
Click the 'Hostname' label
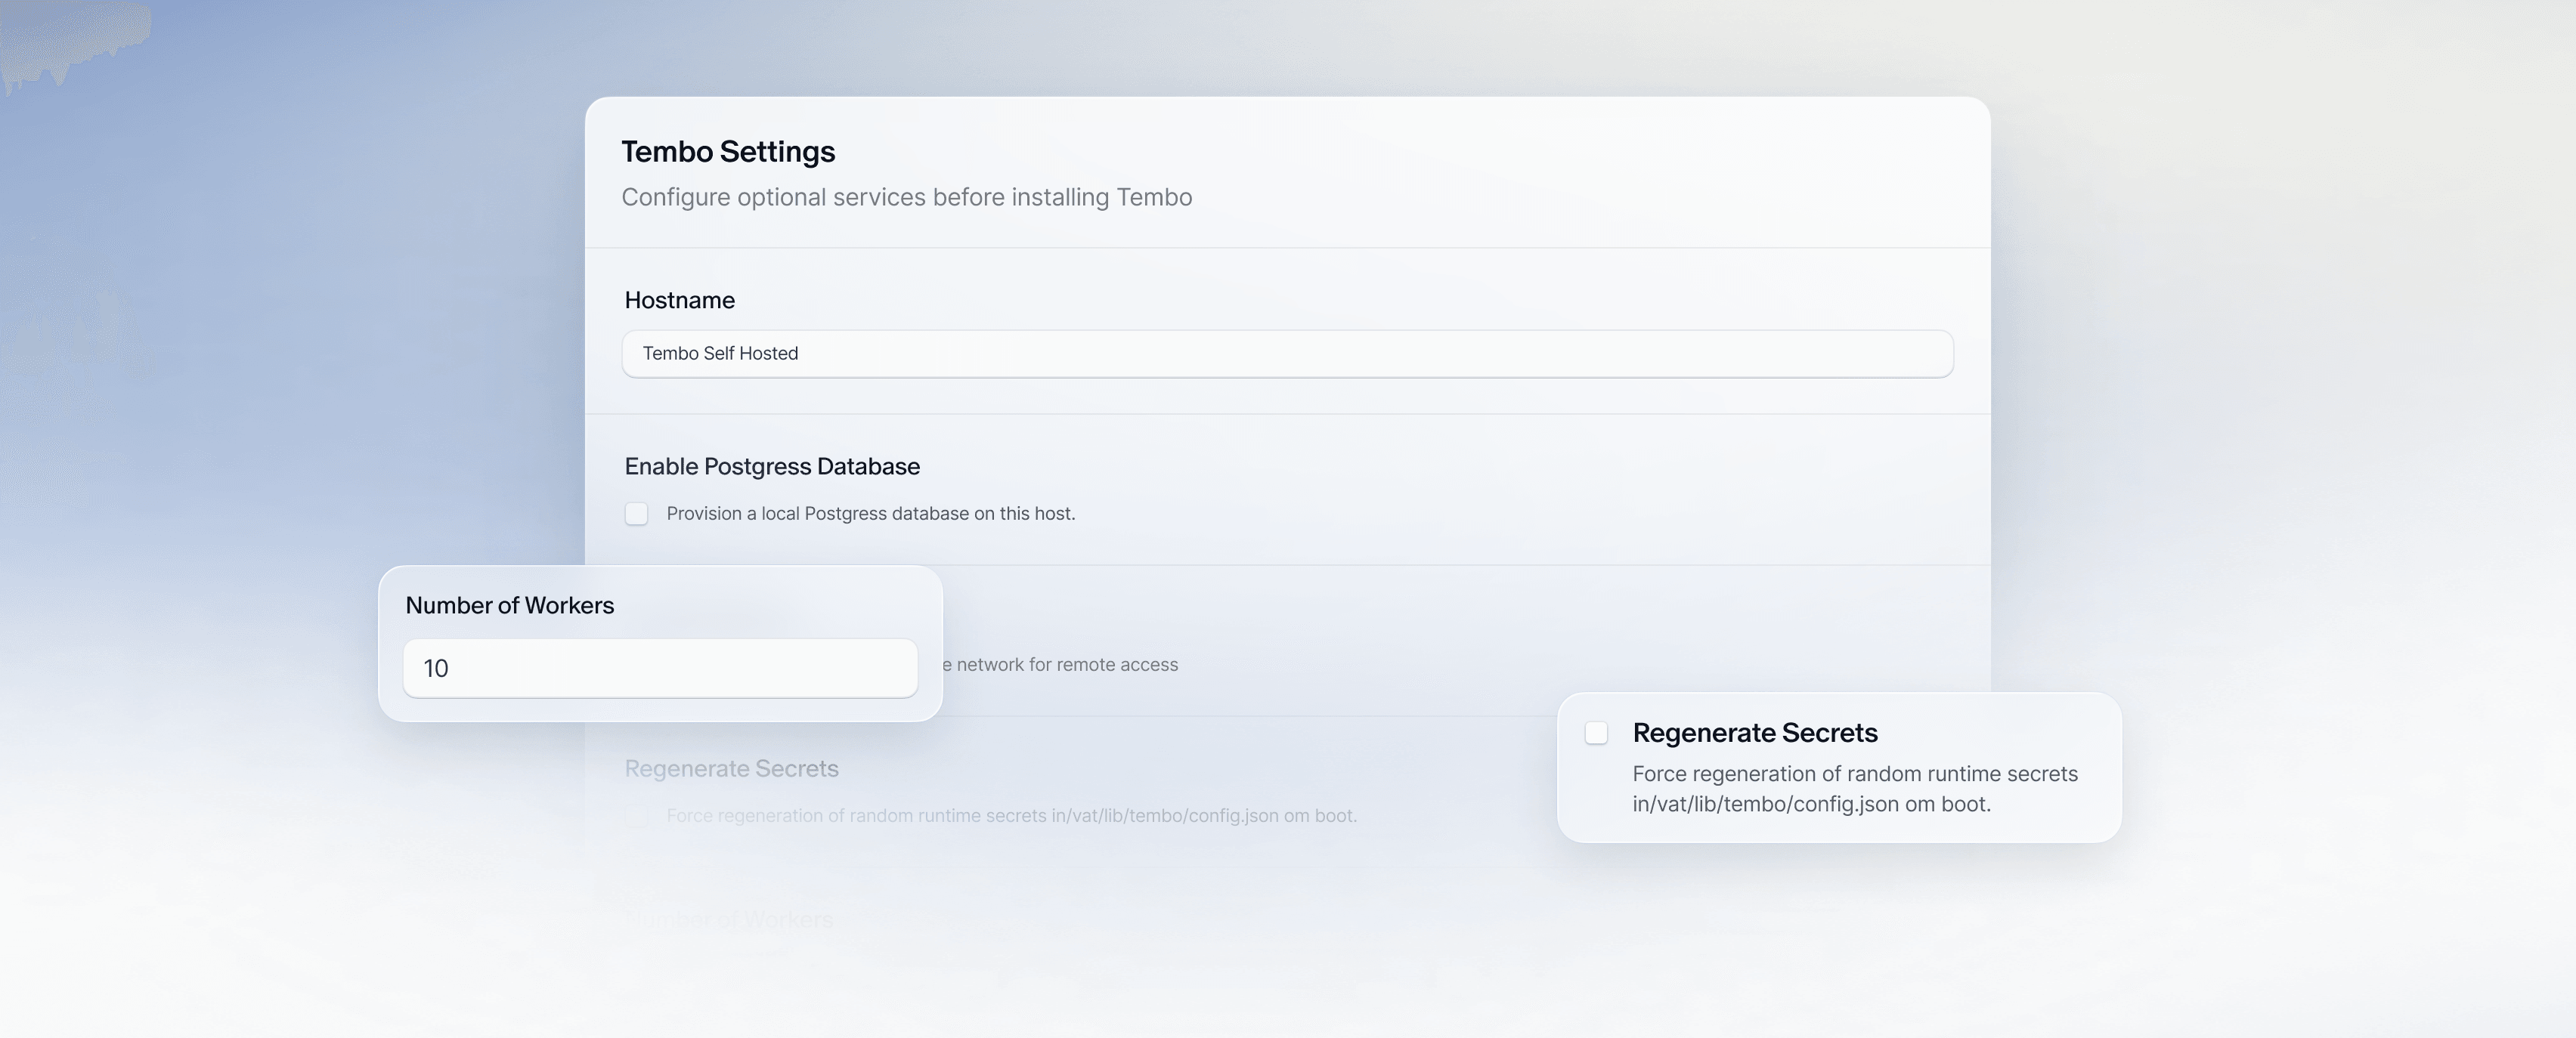pyautogui.click(x=680, y=300)
